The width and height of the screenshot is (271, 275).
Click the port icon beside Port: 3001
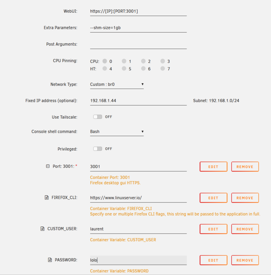[48, 166]
